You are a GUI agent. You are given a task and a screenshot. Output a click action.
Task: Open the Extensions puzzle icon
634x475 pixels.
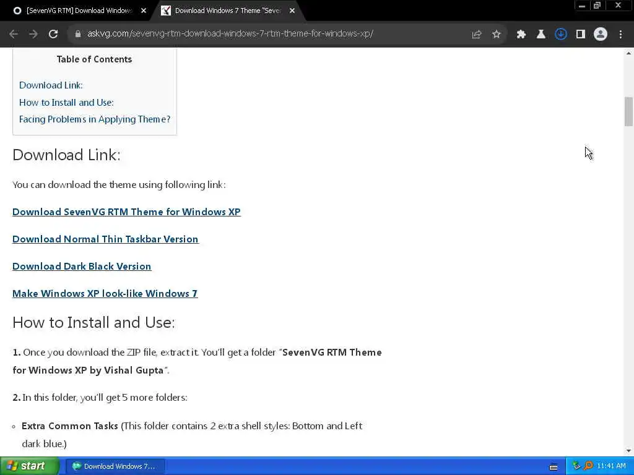tap(521, 35)
